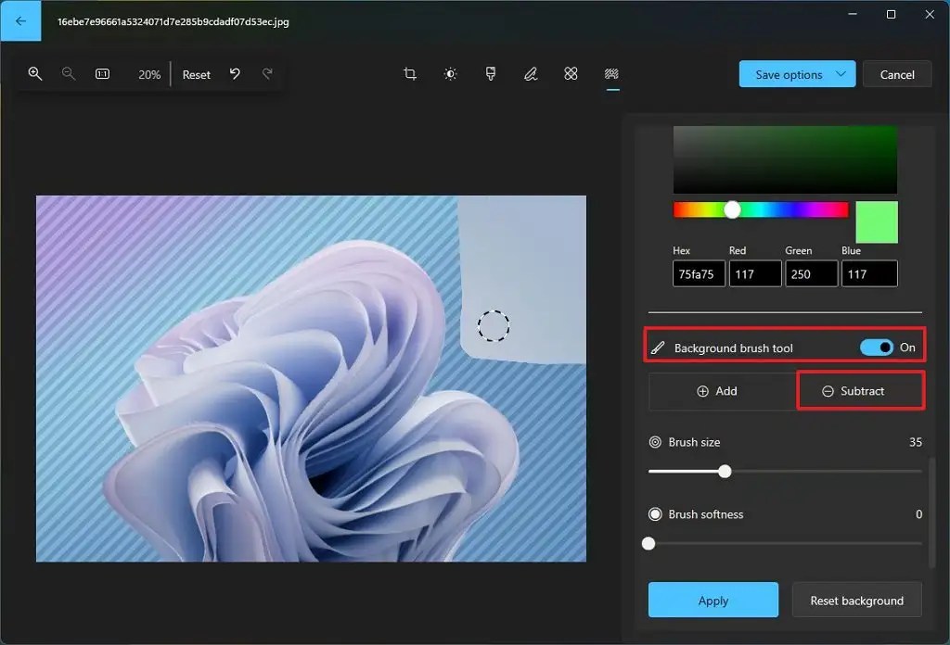Screen dimensions: 950x645
Task: Click Reset background
Action: pos(856,600)
